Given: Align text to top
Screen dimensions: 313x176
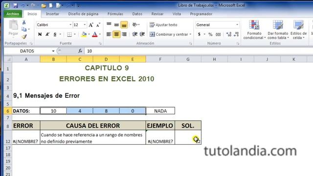Looking at the screenshot, I should coord(109,24).
